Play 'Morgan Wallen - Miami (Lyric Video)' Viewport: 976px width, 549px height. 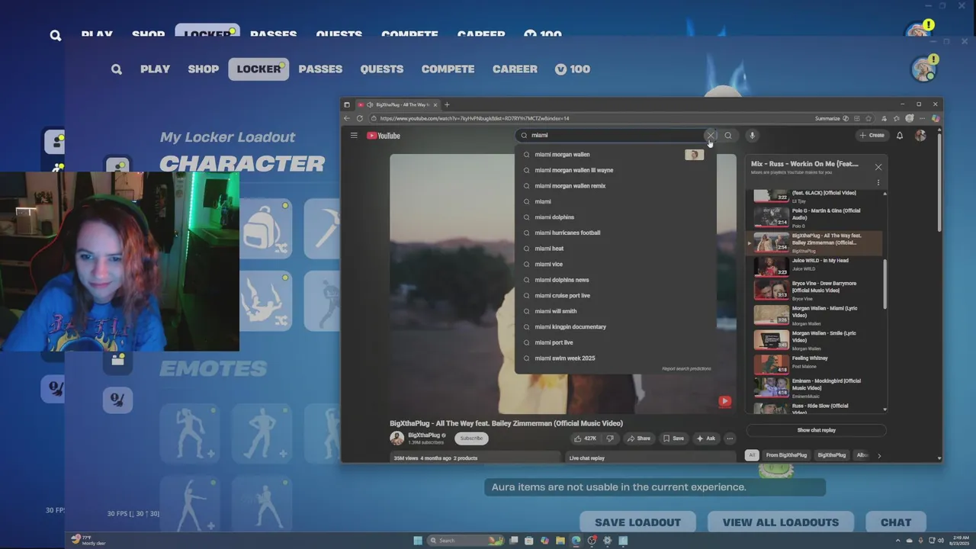pos(816,314)
